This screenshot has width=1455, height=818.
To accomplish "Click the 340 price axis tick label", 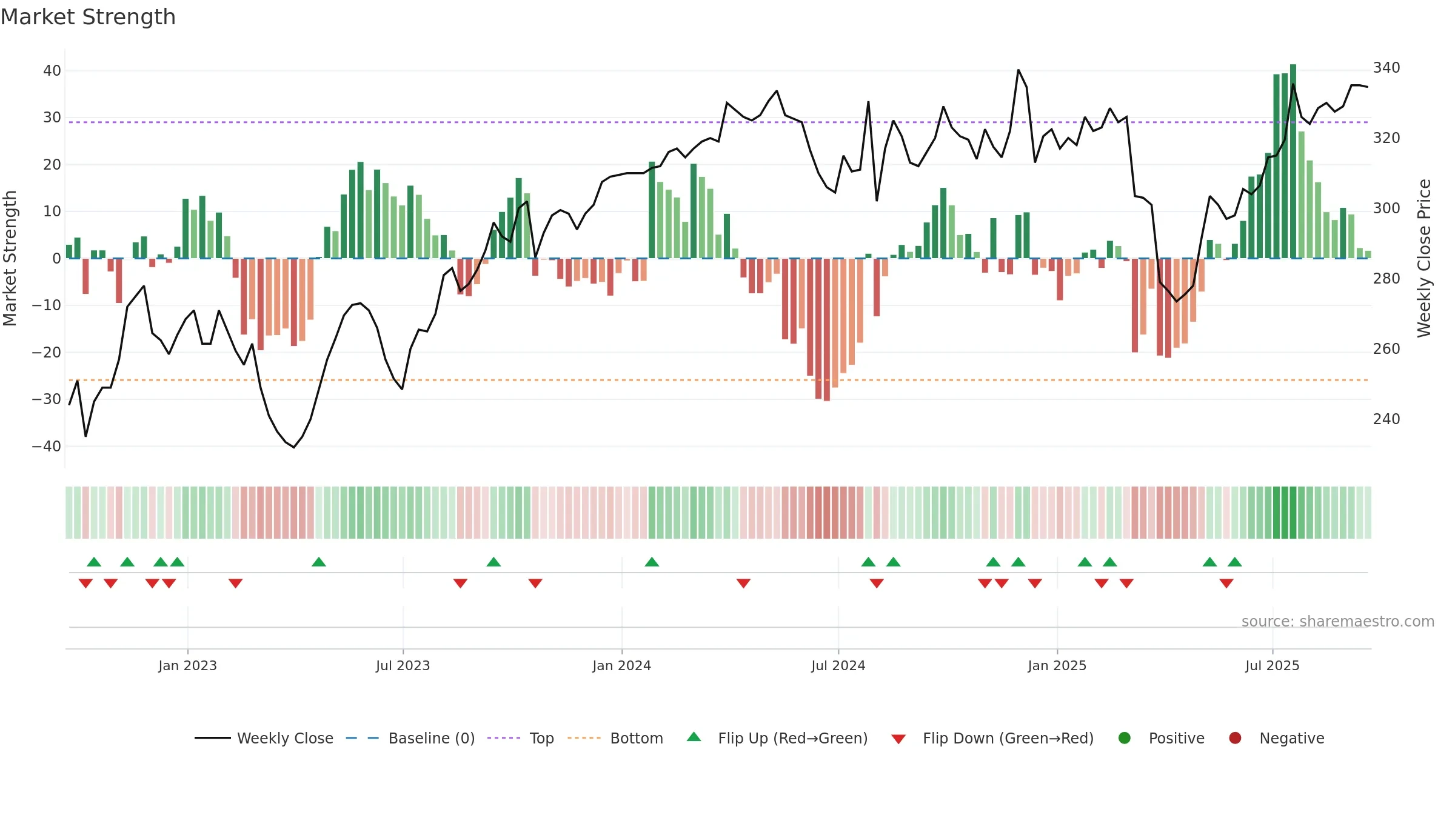I will pyautogui.click(x=1386, y=67).
